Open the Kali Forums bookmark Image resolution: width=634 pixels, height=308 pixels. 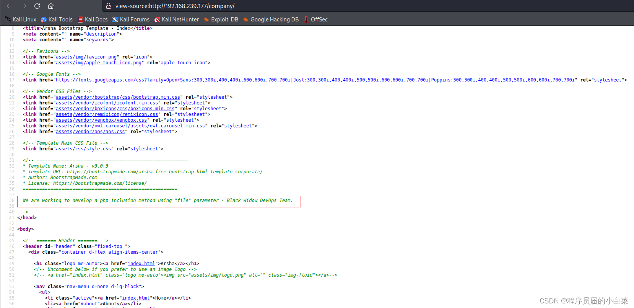(131, 20)
